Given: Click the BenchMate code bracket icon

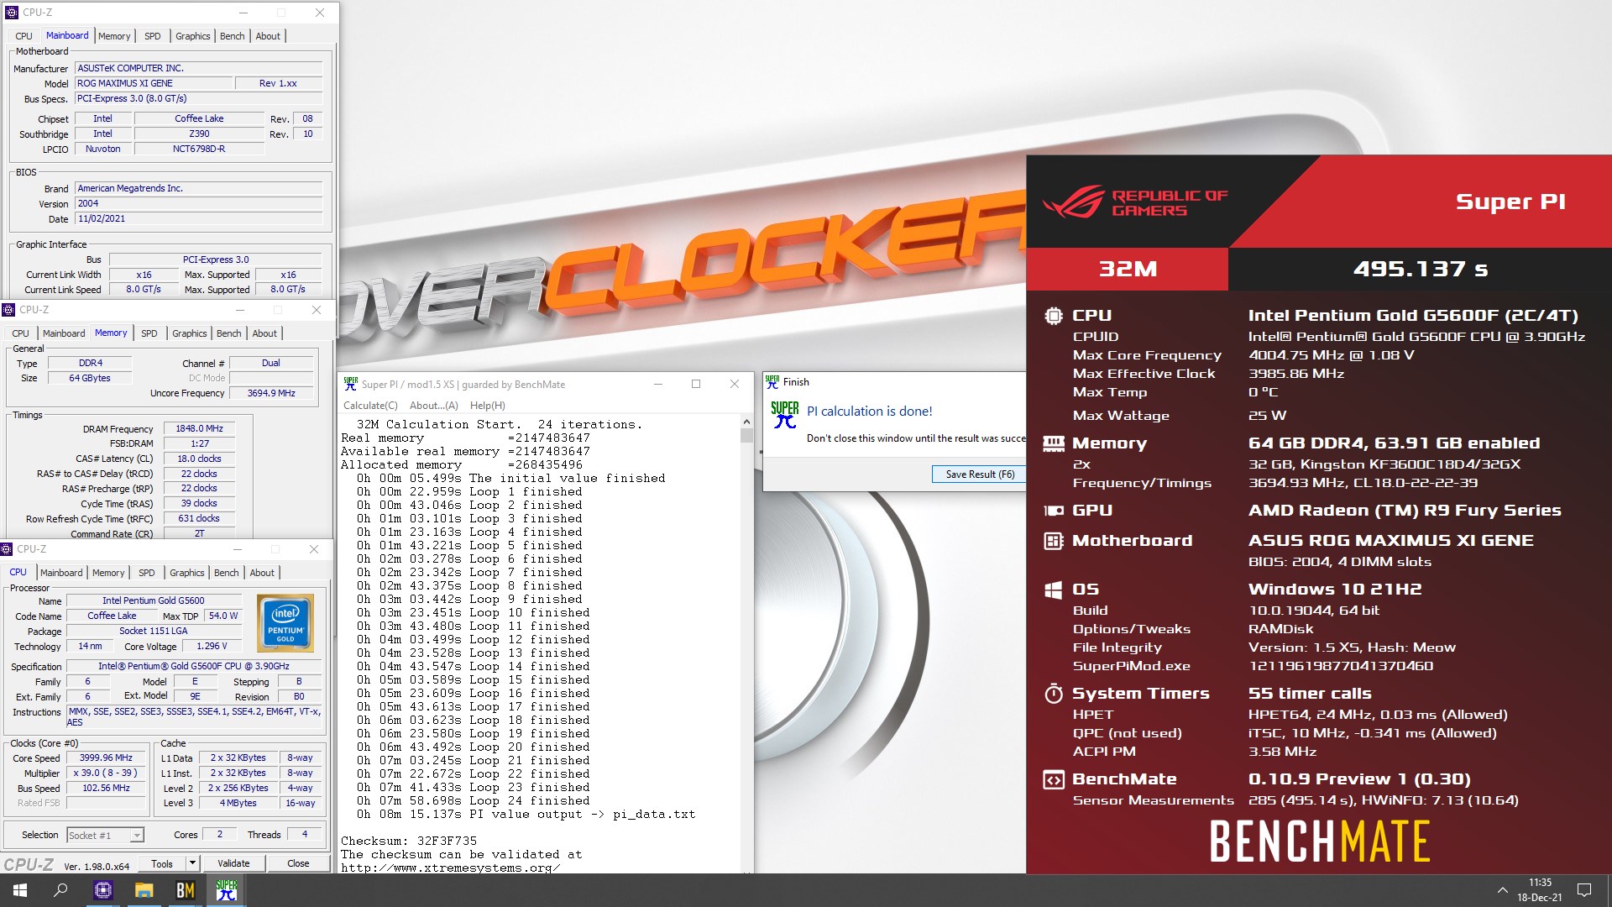Looking at the screenshot, I should pos(1053,779).
